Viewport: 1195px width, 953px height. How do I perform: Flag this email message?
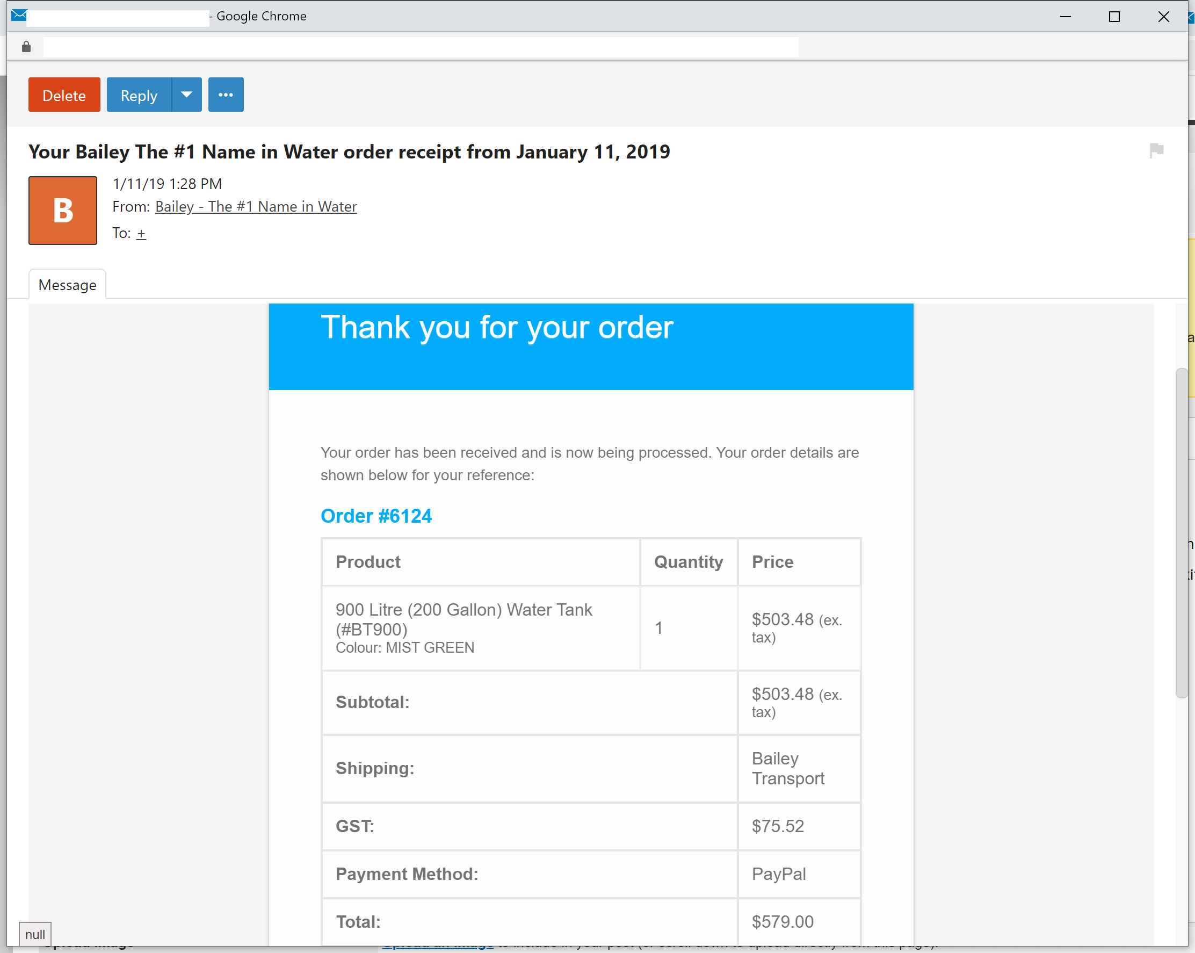click(1156, 150)
